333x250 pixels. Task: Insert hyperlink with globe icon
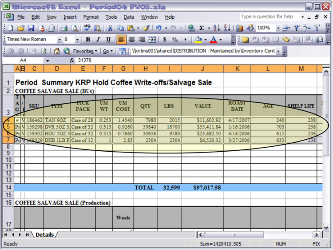coord(191,28)
